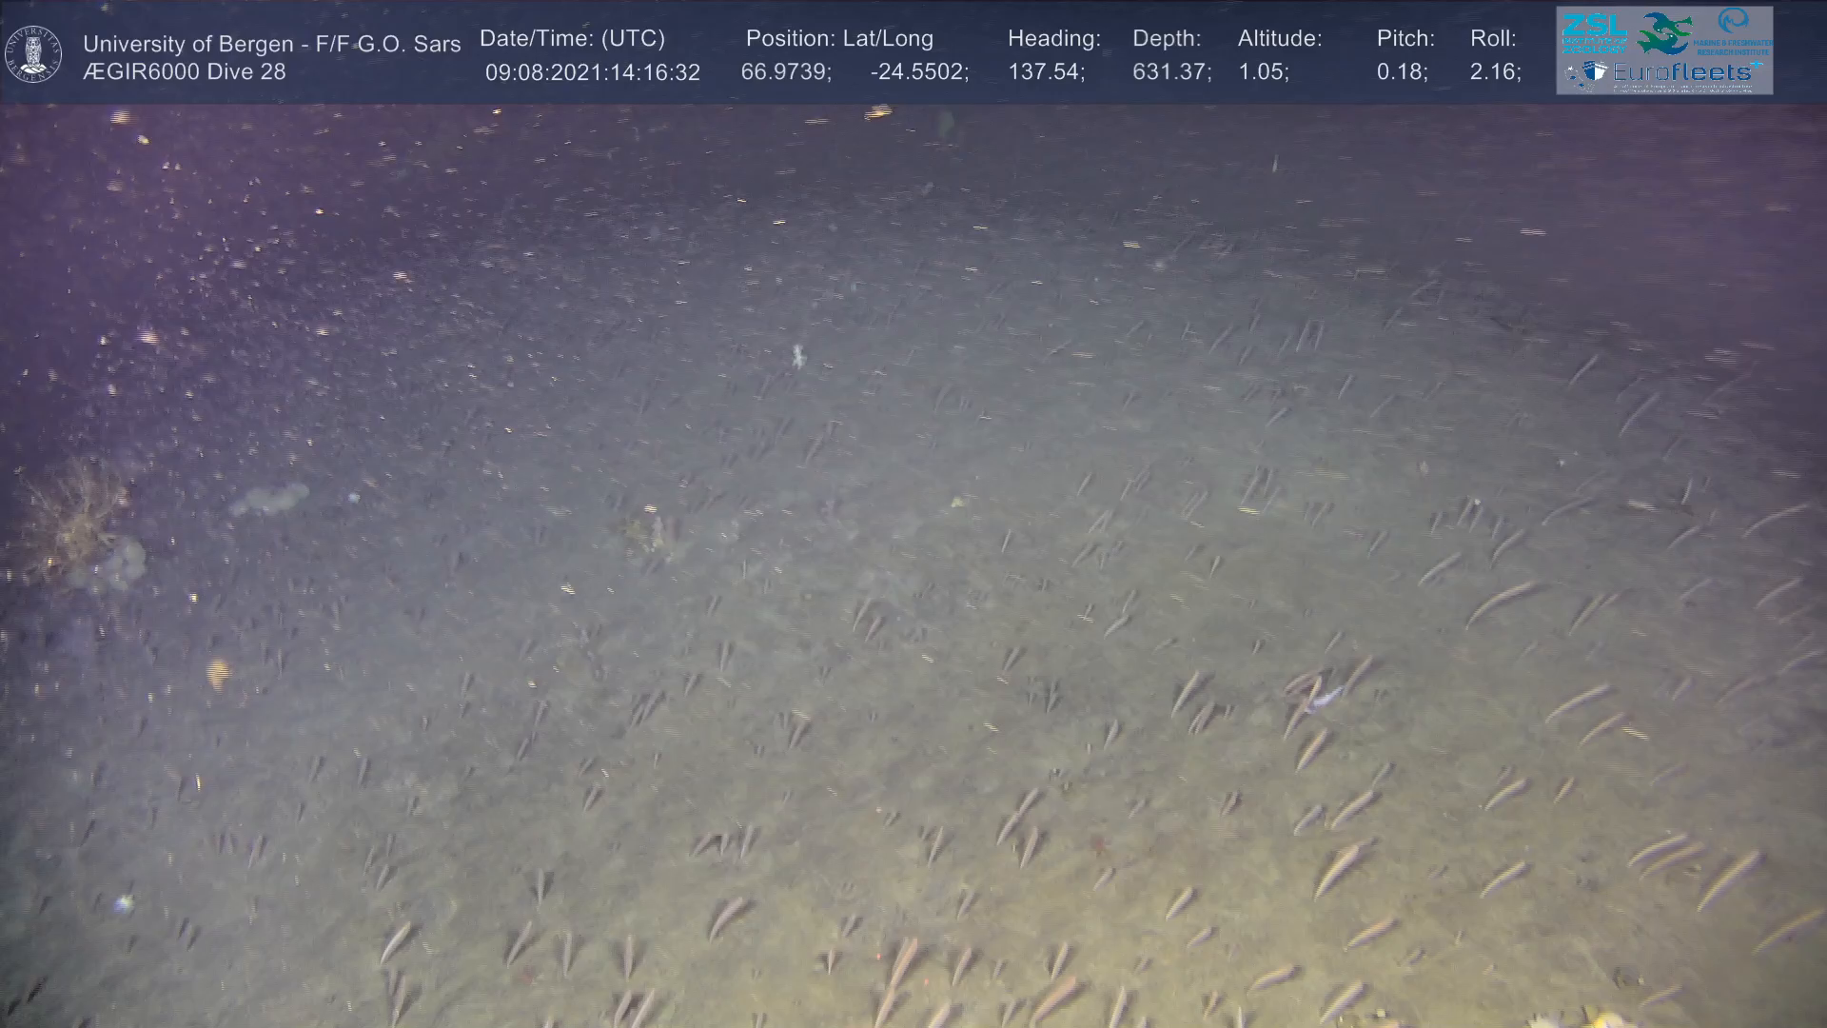1827x1028 pixels.
Task: Click the Heading label in overlay
Action: click(x=1053, y=39)
